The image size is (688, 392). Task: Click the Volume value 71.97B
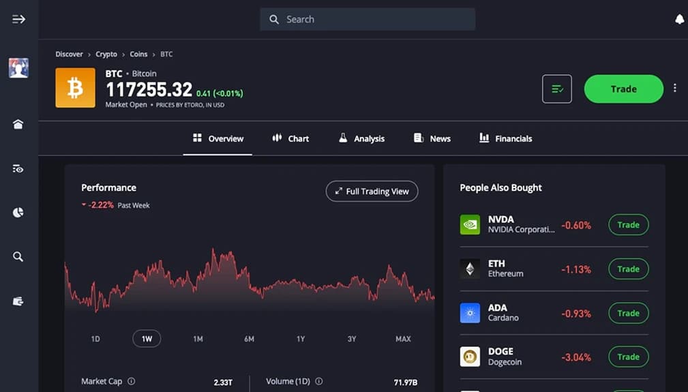406,382
